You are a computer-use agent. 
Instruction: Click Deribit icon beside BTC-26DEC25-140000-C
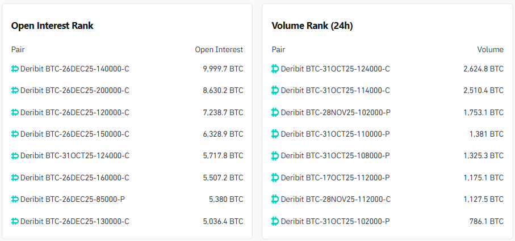tap(15, 69)
